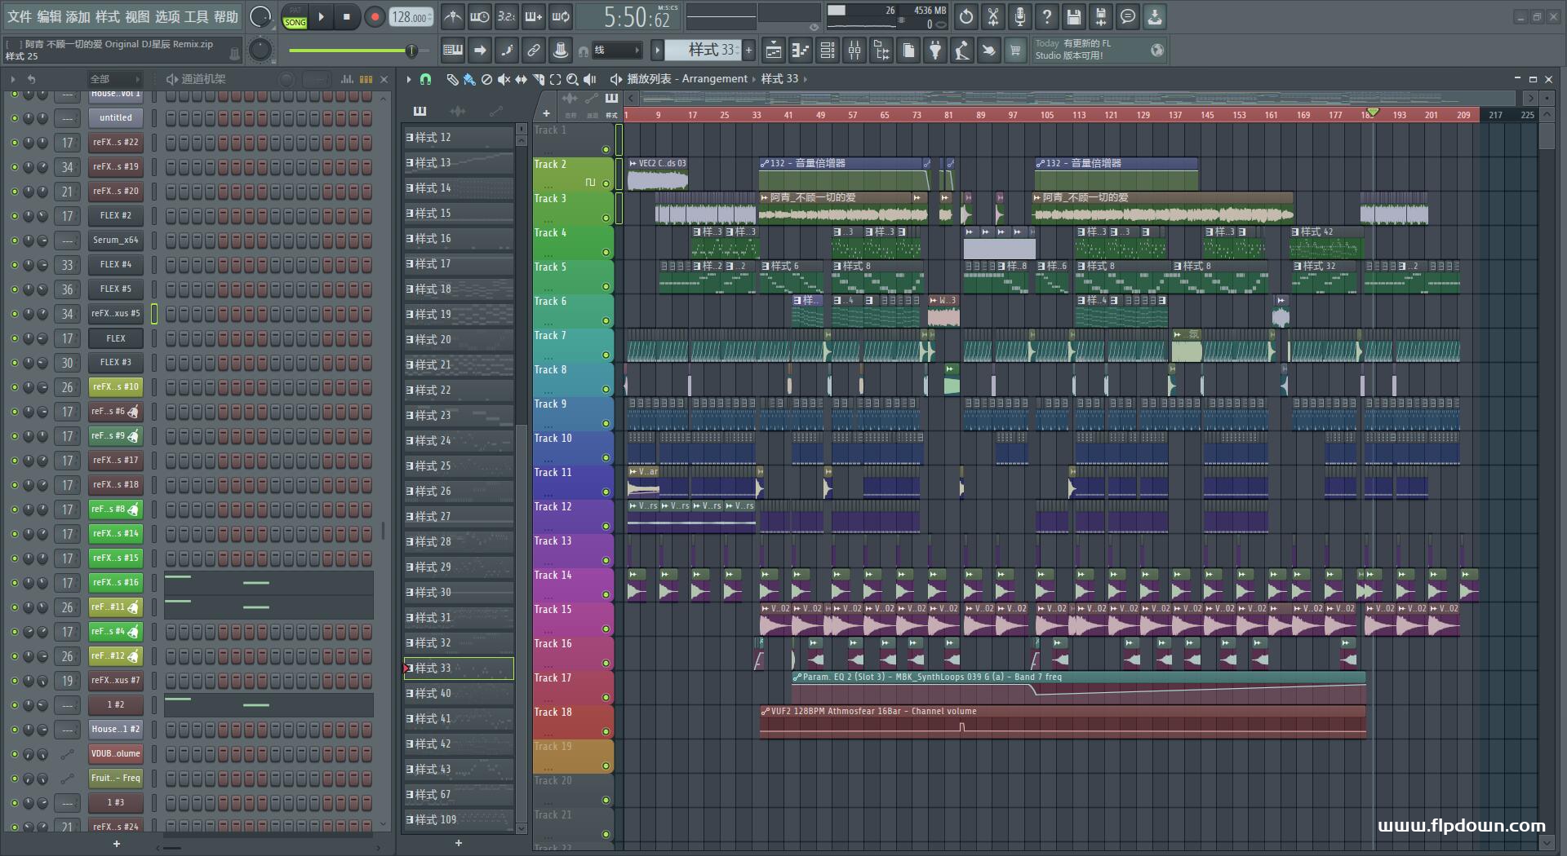The height and width of the screenshot is (856, 1567).
Task: Open the 文件 menu
Action: [x=19, y=16]
